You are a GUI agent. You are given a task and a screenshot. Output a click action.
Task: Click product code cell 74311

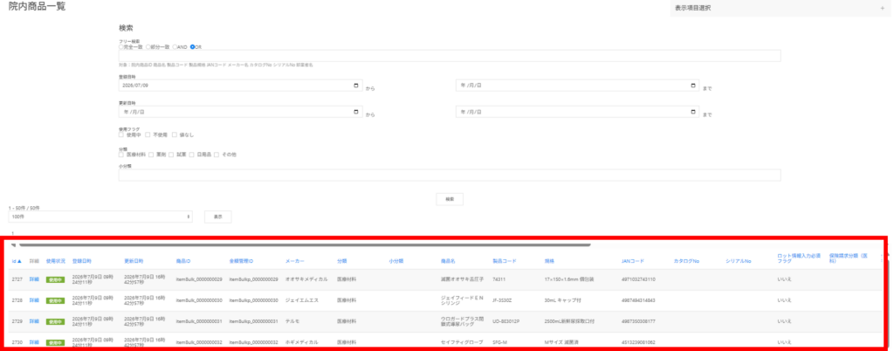point(499,279)
